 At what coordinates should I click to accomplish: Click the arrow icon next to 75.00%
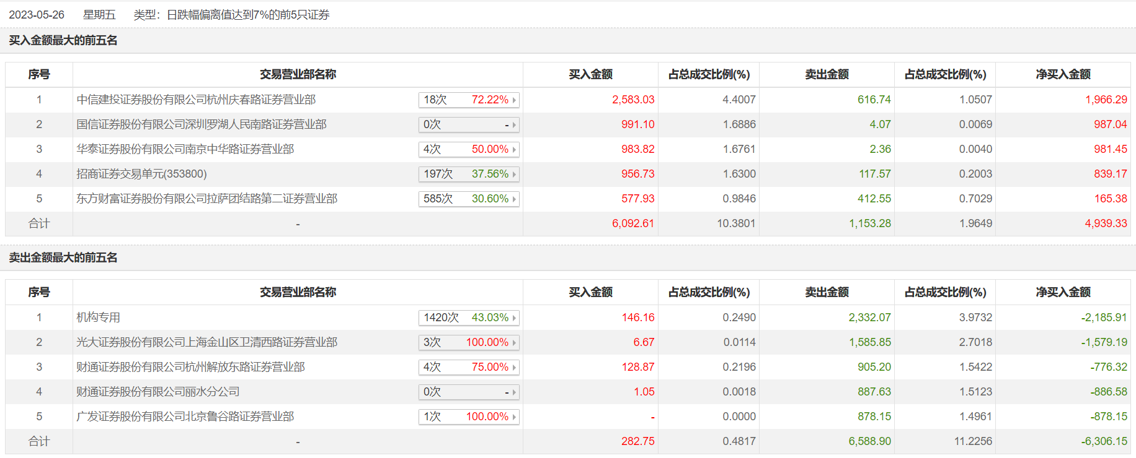tap(514, 368)
